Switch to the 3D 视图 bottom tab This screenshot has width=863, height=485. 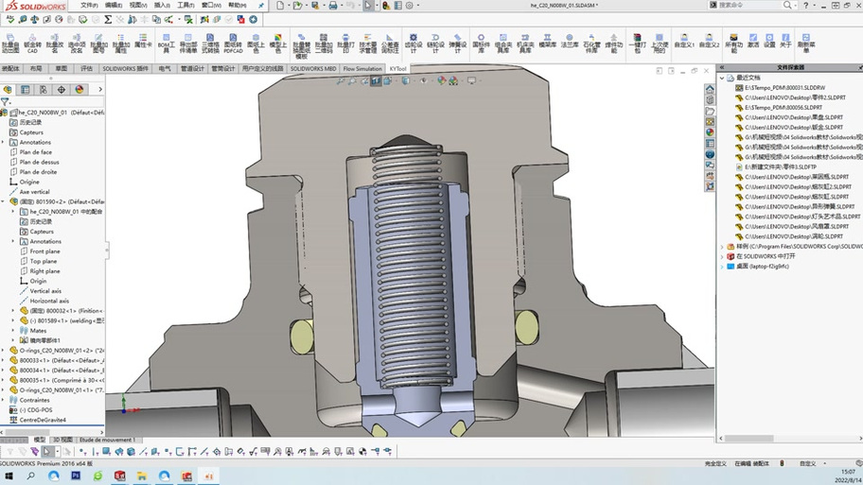[x=62, y=440]
